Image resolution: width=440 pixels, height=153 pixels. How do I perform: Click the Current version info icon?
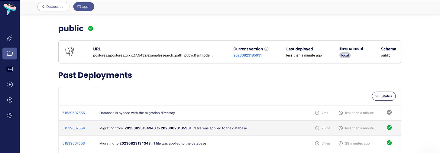(267, 49)
